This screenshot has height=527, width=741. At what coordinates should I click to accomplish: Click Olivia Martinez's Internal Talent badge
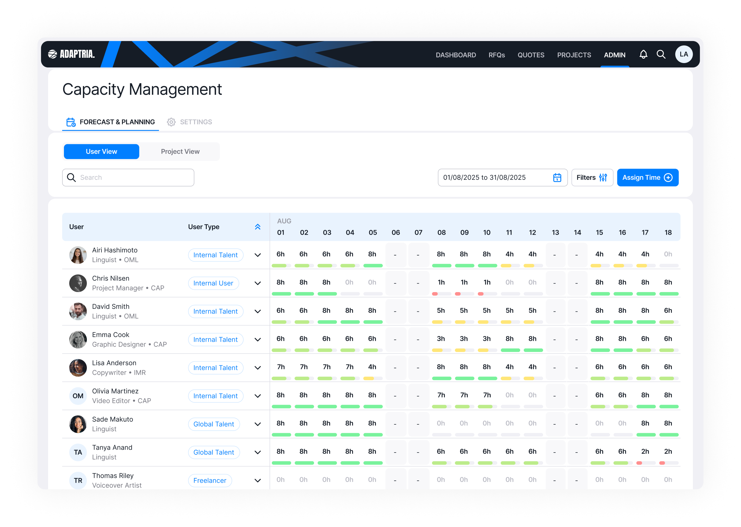[x=216, y=396]
